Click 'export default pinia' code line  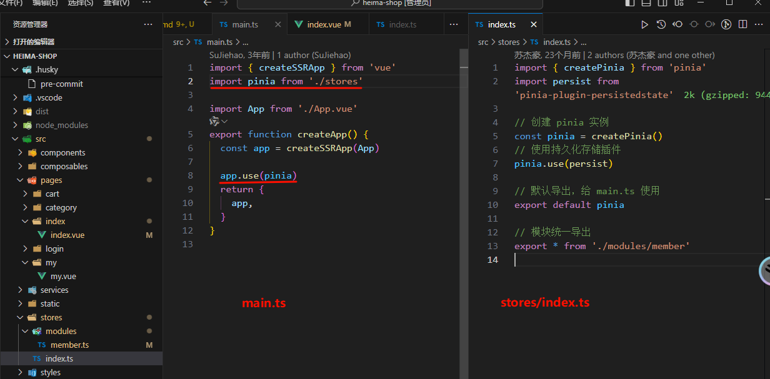[x=569, y=205]
